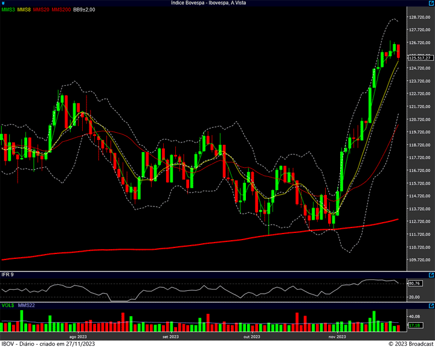Click the current price tag 125.517,27
Viewport: 435px width, 347px height.
click(419, 57)
